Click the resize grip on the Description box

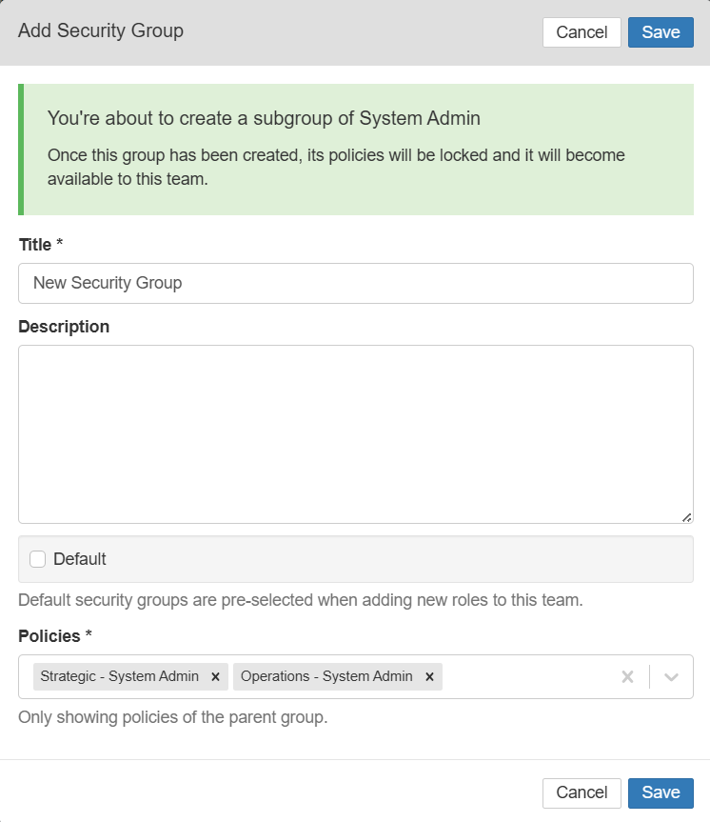coord(686,517)
